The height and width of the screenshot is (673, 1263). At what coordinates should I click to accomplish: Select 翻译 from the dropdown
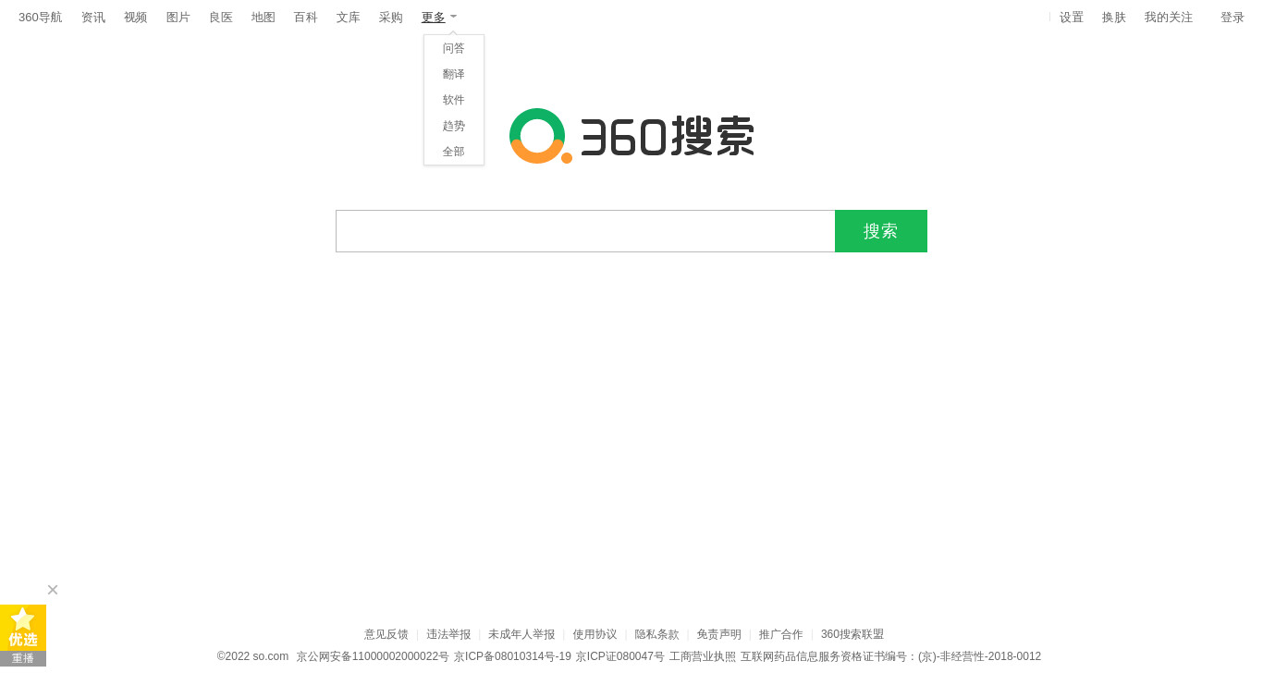454,74
